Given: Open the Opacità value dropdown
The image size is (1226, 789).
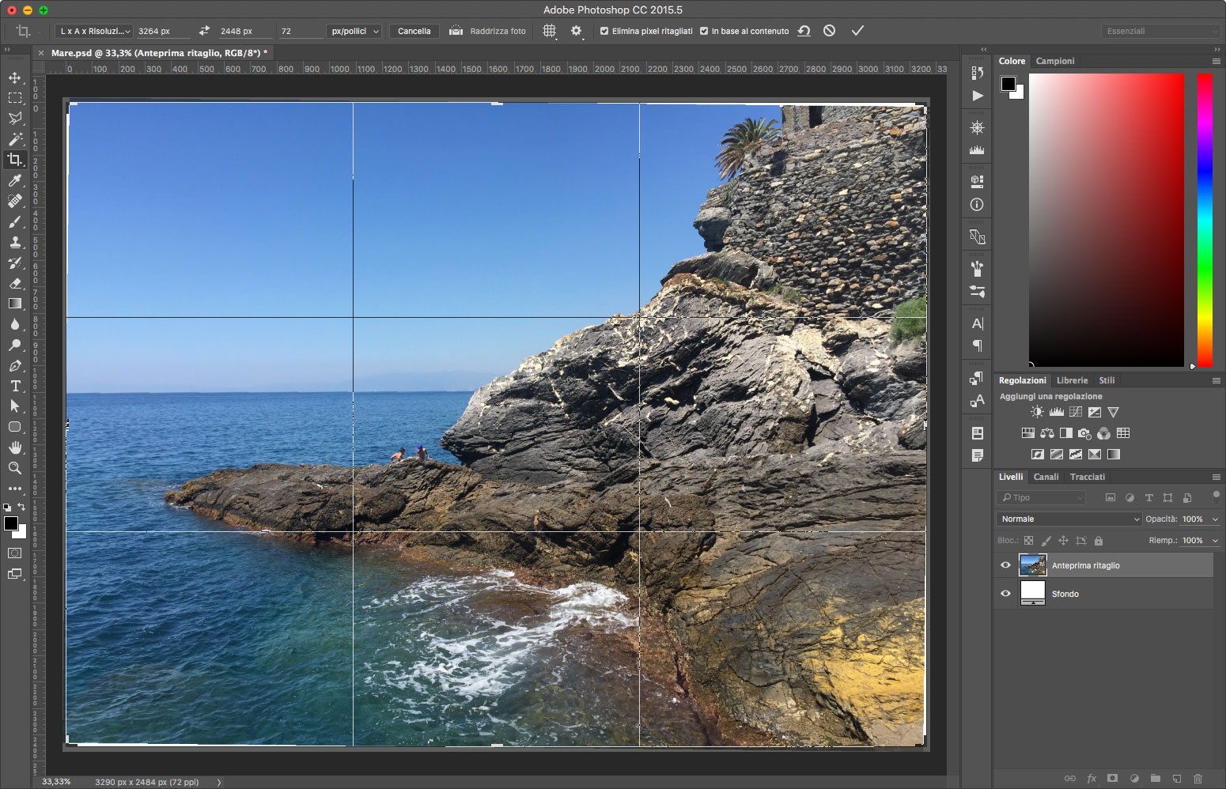Looking at the screenshot, I should 1215,519.
